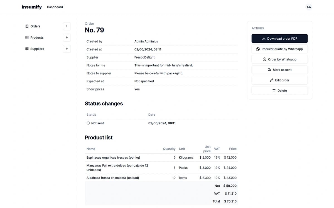The height and width of the screenshot is (208, 334).
Task: Click the 'Kilograms' unit cell
Action: point(186,158)
